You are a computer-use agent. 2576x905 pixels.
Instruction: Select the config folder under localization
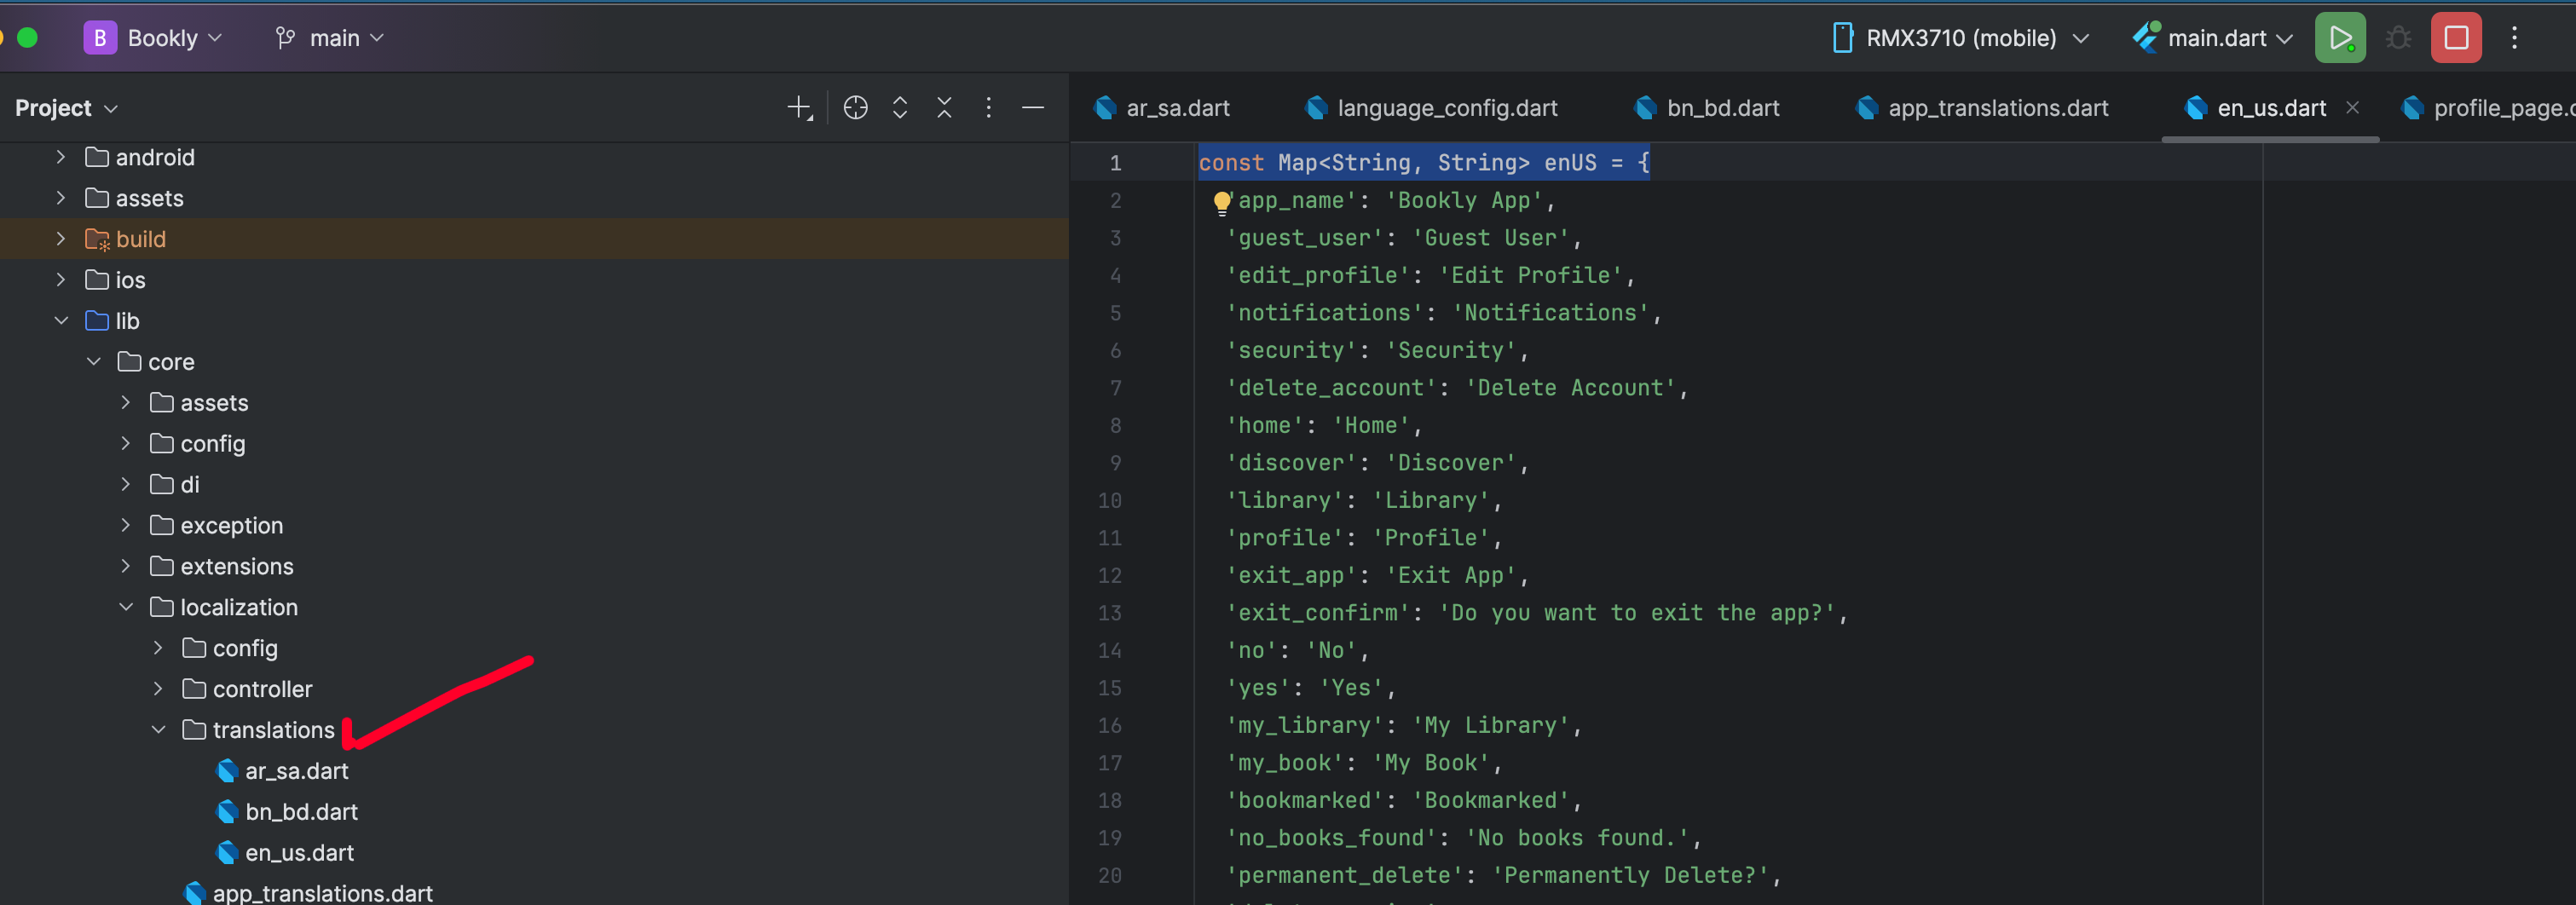[244, 648]
